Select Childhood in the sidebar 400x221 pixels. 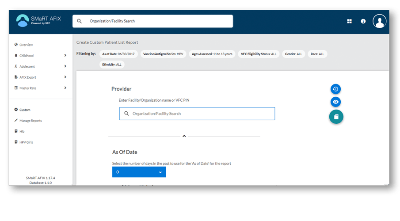coord(27,56)
